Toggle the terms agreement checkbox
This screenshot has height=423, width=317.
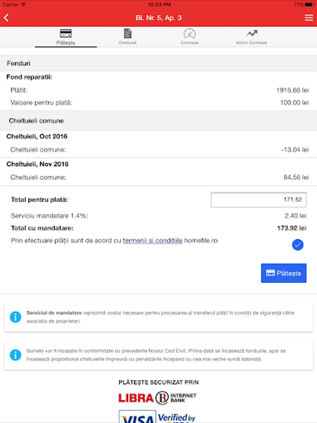(x=298, y=244)
